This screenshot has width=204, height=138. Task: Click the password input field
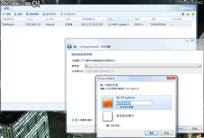click(134, 103)
